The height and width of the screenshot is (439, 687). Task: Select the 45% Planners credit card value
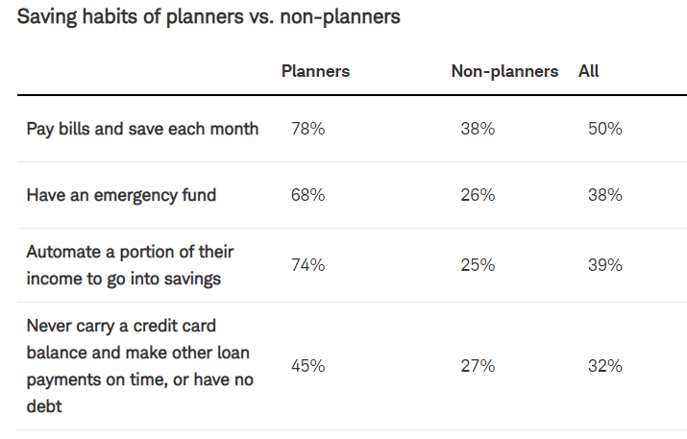307,366
